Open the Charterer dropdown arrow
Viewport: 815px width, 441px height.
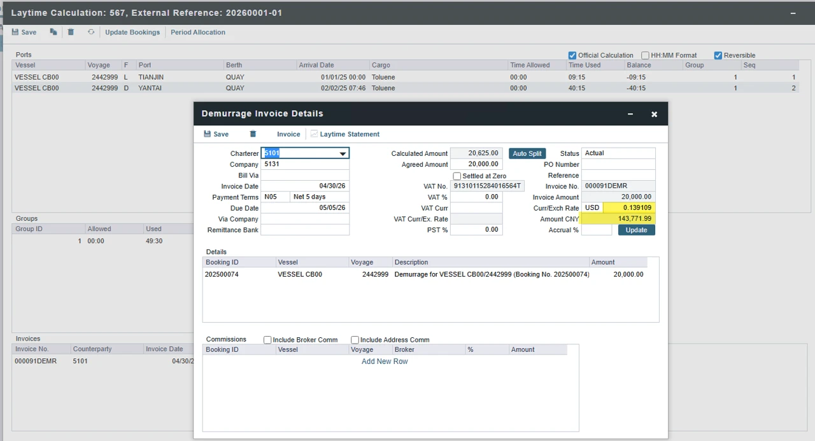tap(343, 153)
